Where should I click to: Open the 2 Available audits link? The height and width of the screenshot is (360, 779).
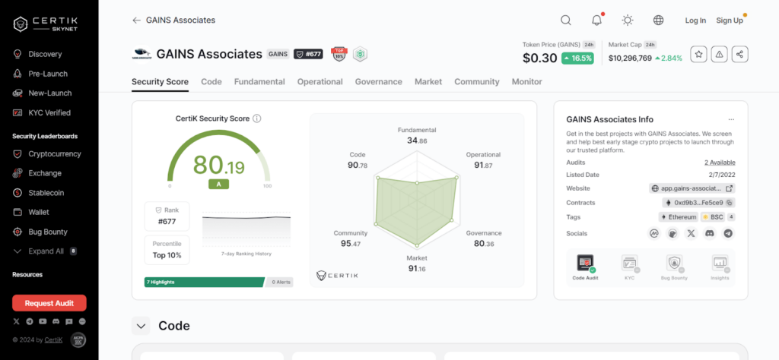(720, 163)
